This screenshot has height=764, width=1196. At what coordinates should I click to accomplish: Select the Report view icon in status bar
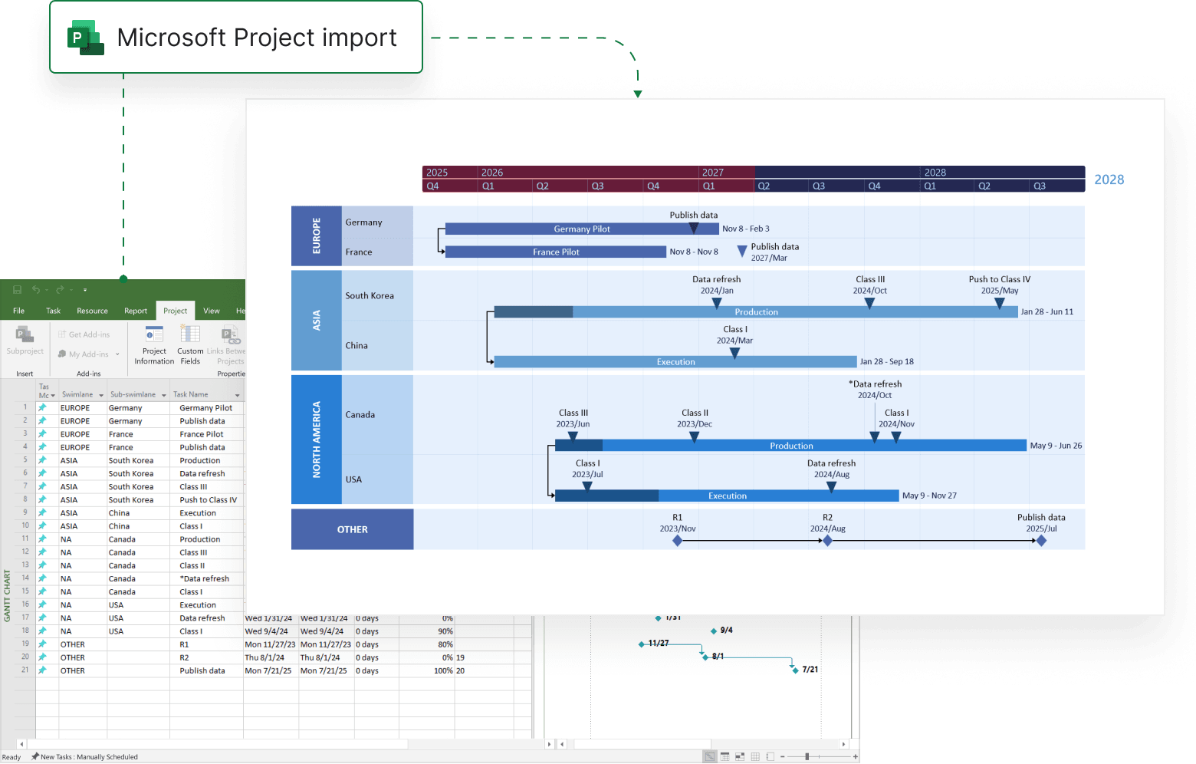[770, 756]
